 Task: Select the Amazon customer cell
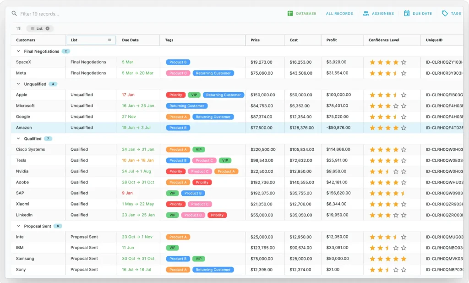(24, 128)
